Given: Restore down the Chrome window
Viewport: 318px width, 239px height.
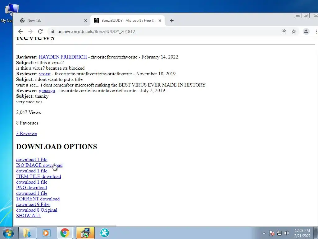Looking at the screenshot, I should [x=306, y=16].
